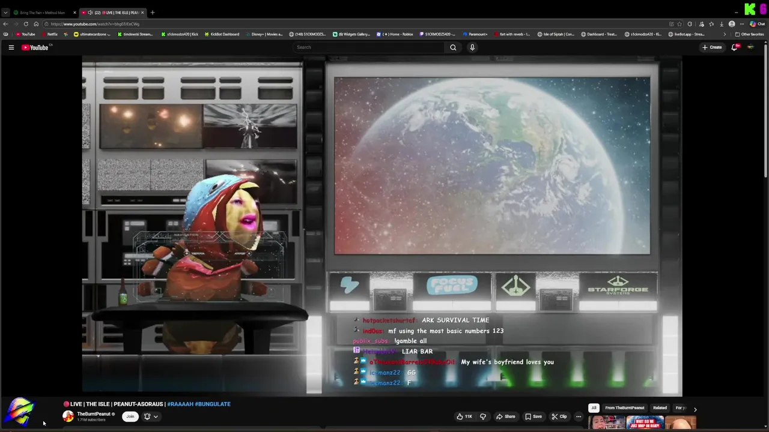This screenshot has height=432, width=769.
Task: Close the LIVE THE ISLE tab
Action: pyautogui.click(x=142, y=13)
